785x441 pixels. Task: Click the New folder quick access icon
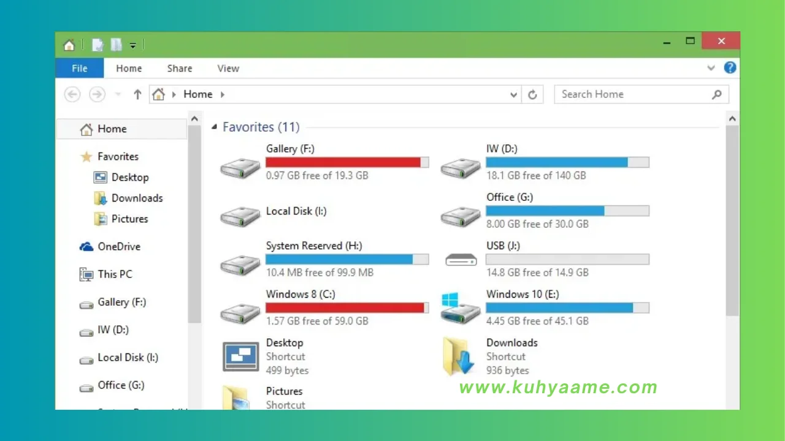117,45
